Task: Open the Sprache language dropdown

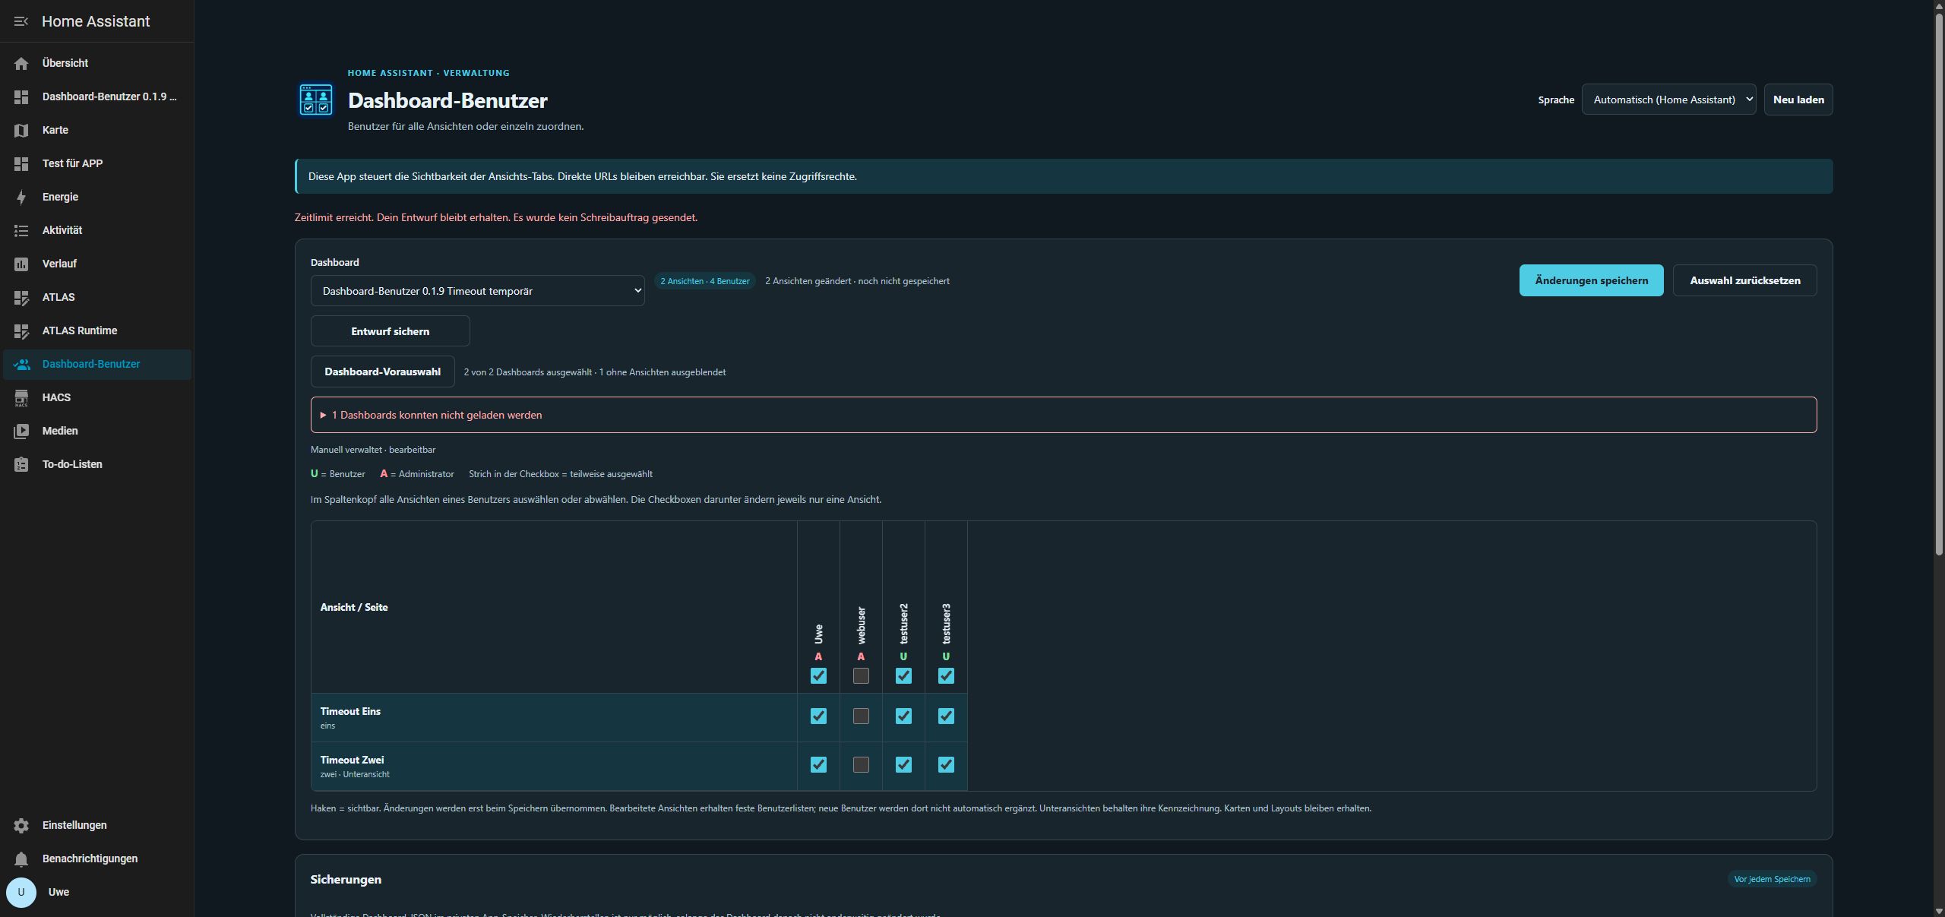Action: (1668, 100)
